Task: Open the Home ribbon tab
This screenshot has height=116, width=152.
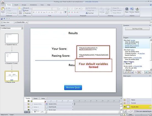Action: click(9, 5)
